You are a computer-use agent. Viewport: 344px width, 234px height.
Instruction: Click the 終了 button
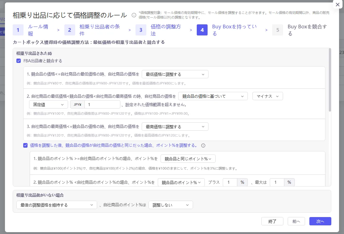coord(272,221)
